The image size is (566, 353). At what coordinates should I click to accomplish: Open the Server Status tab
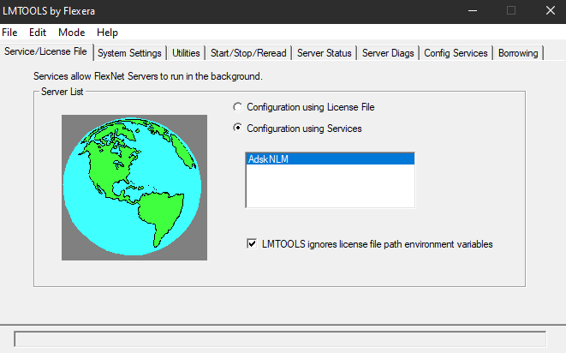[x=325, y=53]
